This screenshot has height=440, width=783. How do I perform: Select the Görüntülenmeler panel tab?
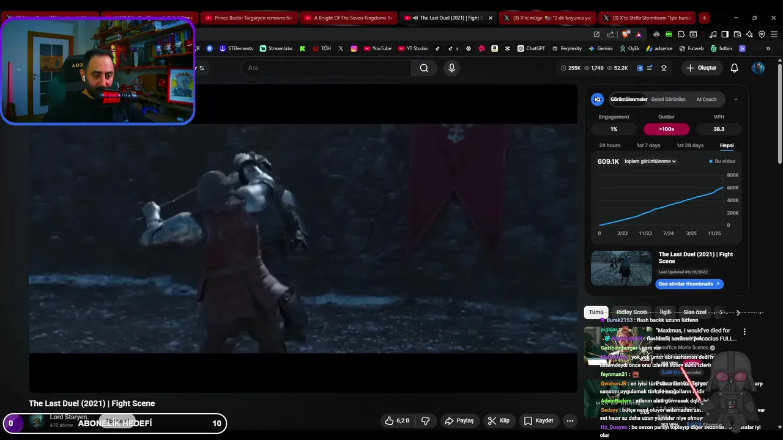629,99
